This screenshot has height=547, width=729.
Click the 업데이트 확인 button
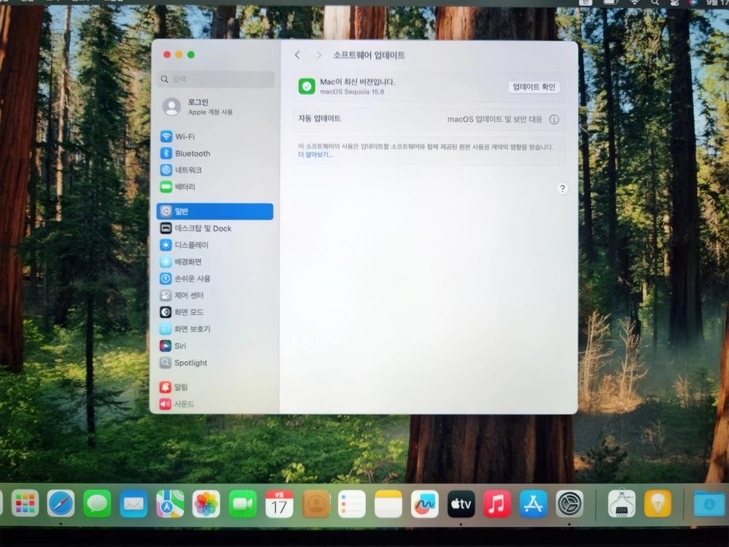534,87
